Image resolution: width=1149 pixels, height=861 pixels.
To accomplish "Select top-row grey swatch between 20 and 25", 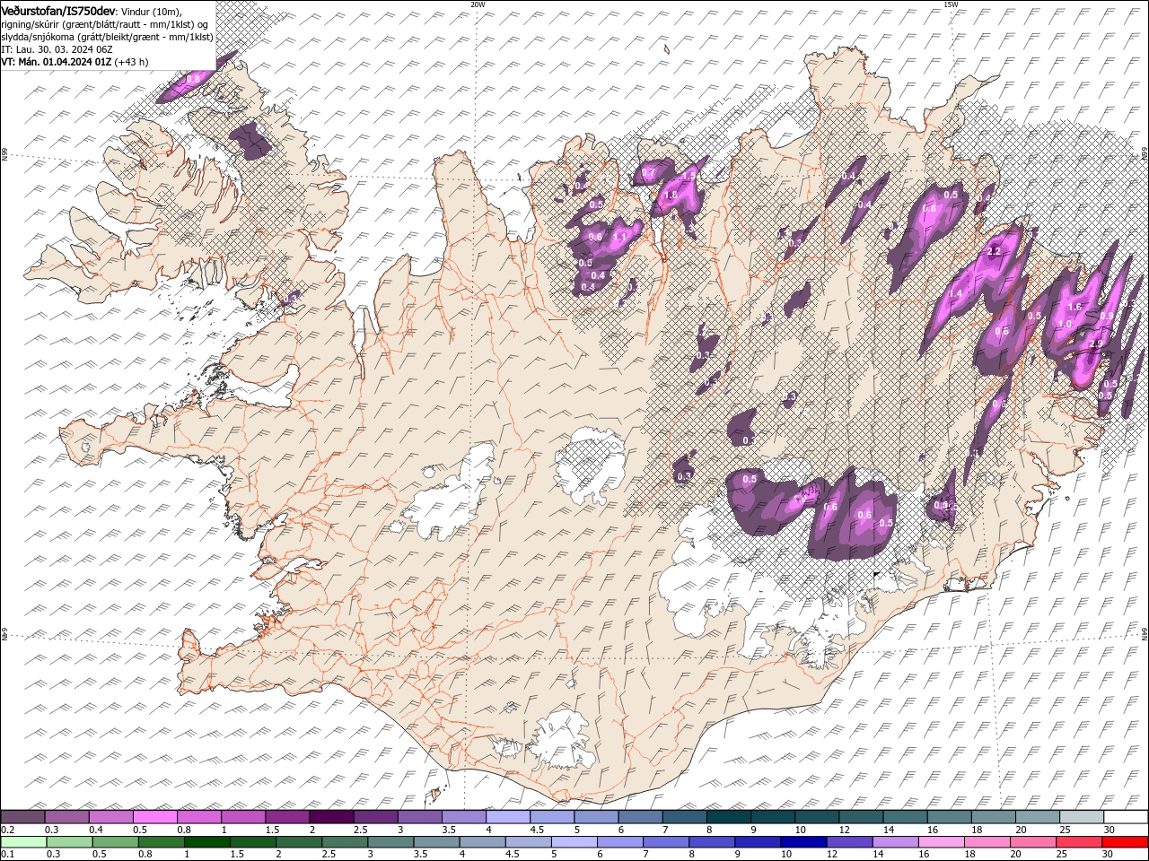I will pos(1037,817).
